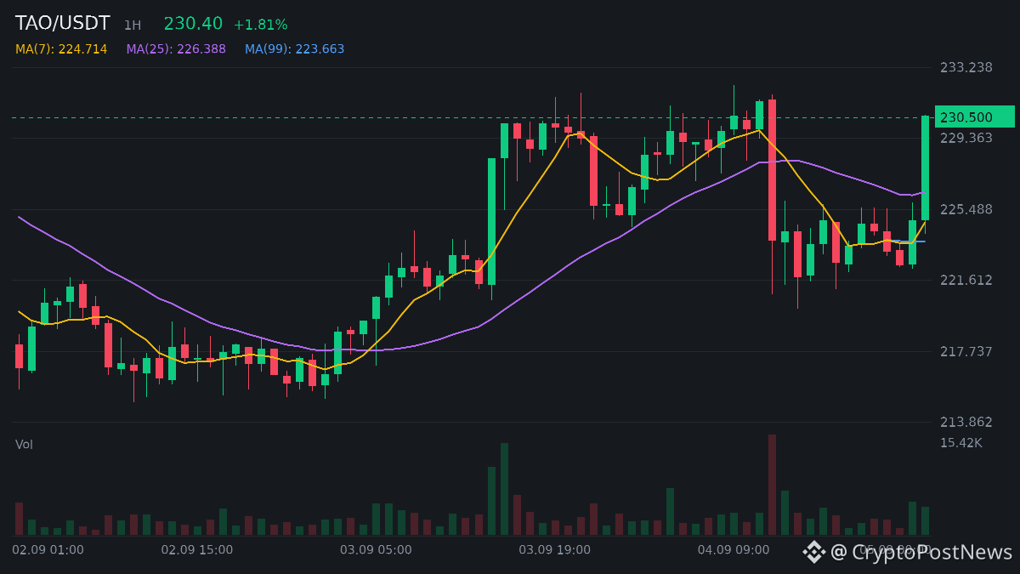Click the 230.40 last price value
The height and width of the screenshot is (574, 1020).
(x=193, y=24)
